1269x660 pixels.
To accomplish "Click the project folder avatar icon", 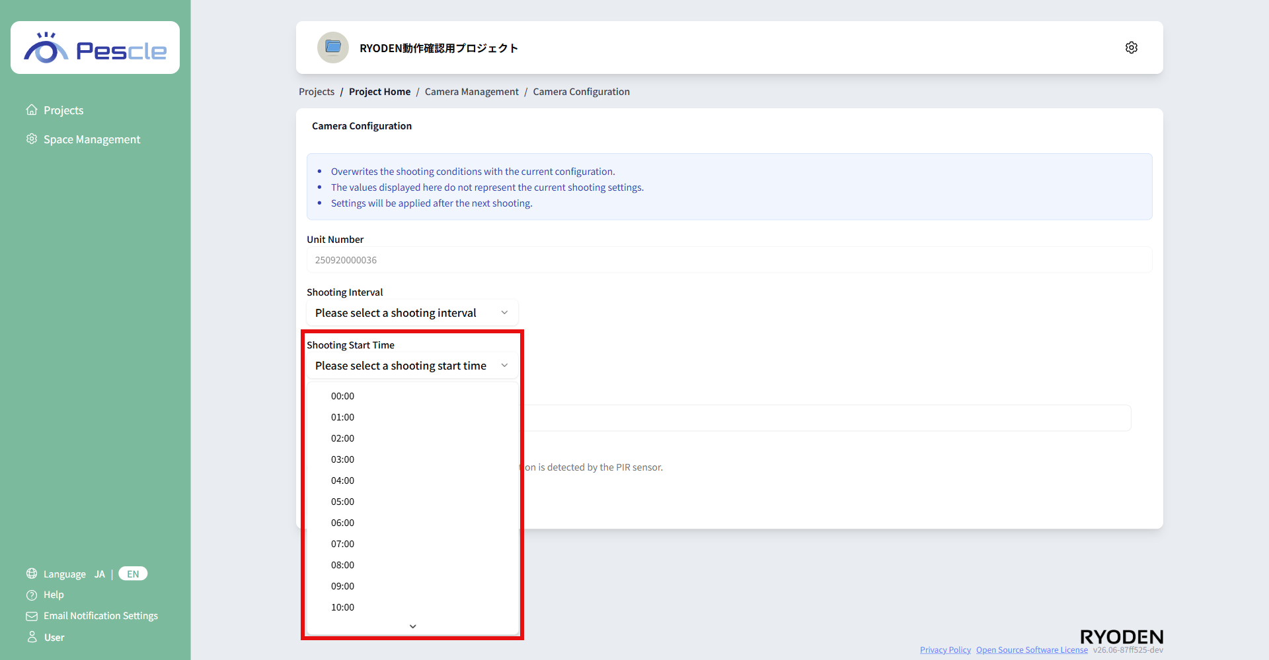I will click(333, 48).
